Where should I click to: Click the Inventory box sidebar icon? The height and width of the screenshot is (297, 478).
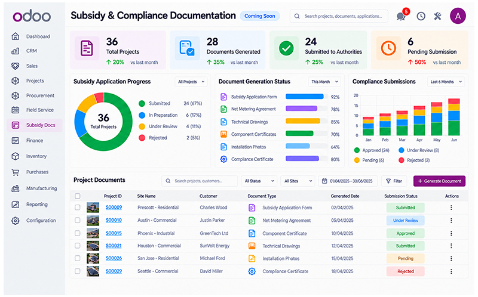[16, 156]
